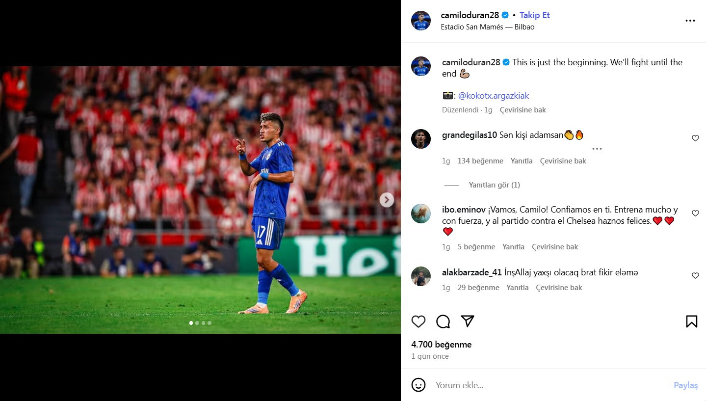Share the post with the paper plane icon
This screenshot has height=401, width=706.
[x=468, y=321]
